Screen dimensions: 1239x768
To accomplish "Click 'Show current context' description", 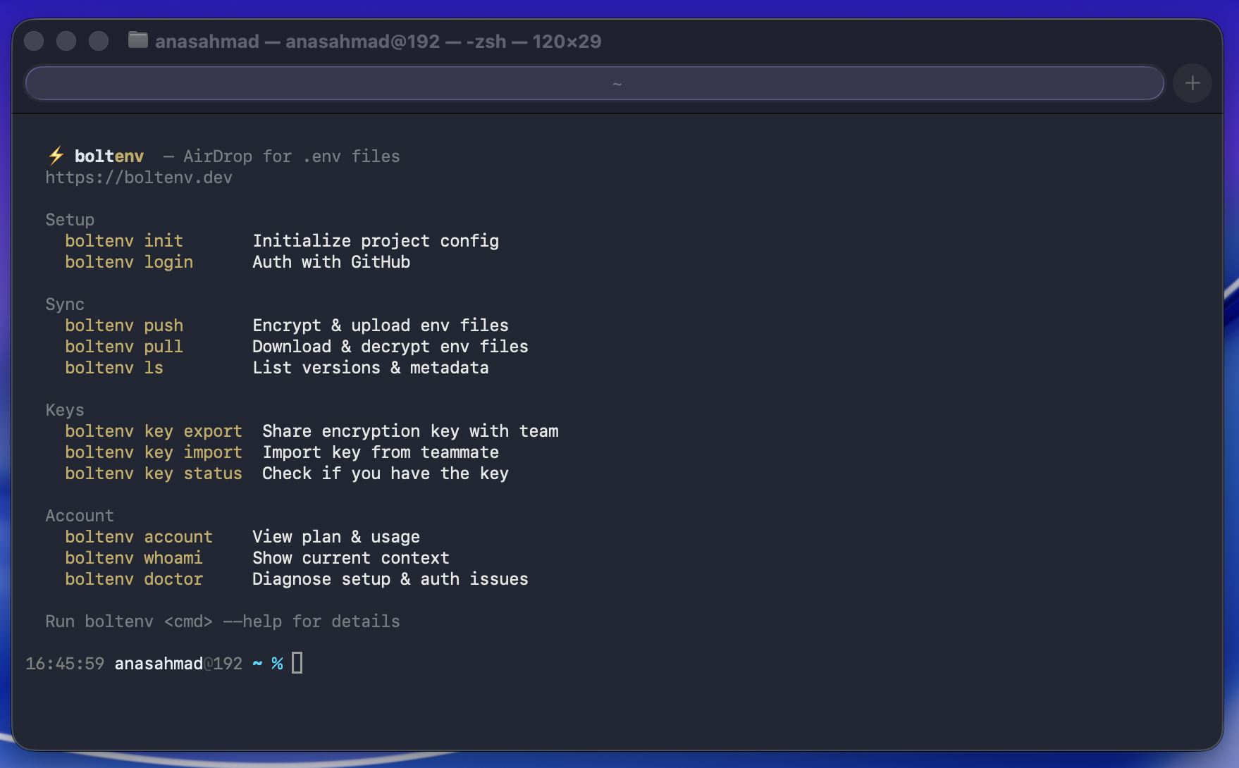I will point(351,558).
